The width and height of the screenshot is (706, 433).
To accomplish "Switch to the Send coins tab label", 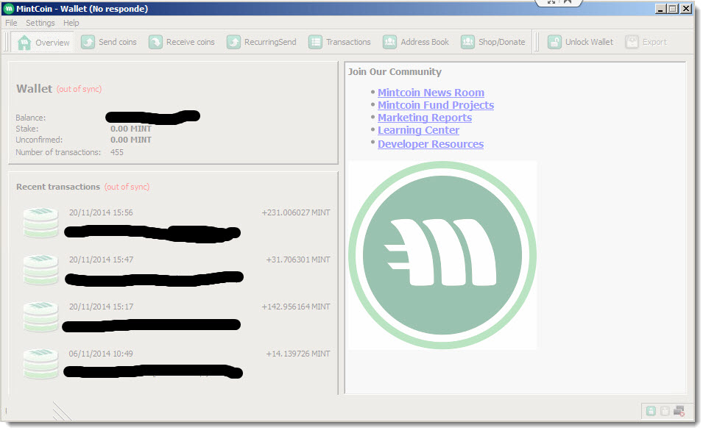I will click(118, 42).
